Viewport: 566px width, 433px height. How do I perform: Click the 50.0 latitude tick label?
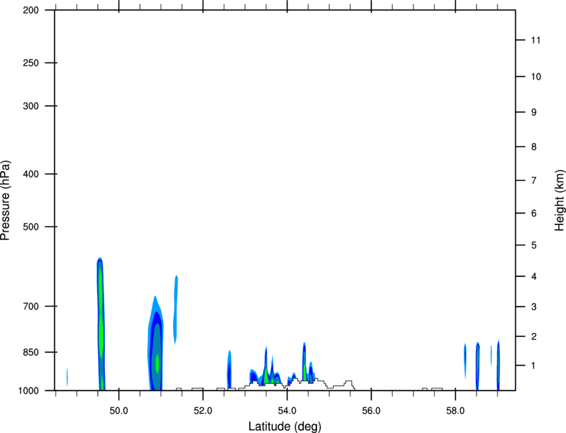119,411
